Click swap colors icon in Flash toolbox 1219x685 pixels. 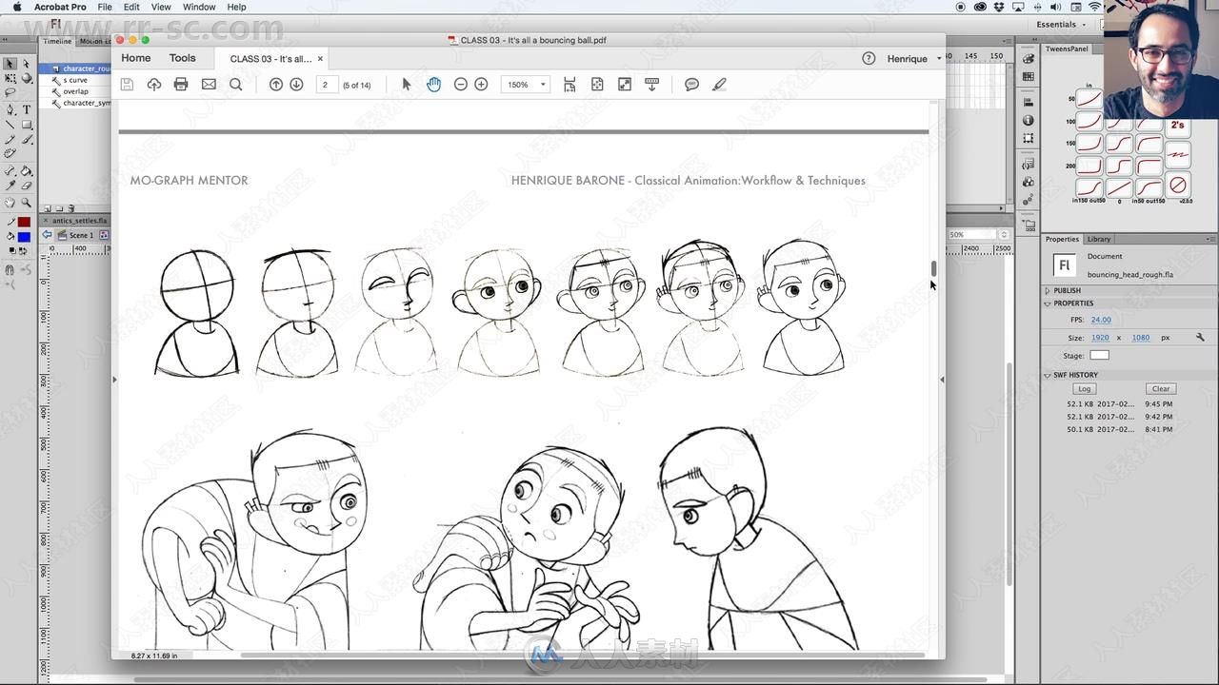point(26,251)
